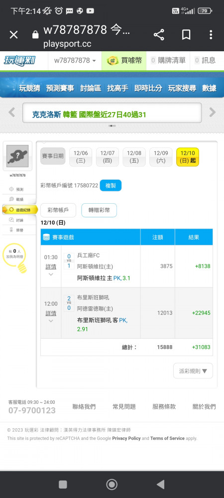The width and height of the screenshot is (224, 498).
Task: Open the browser three-dot menu
Action: click(211, 35)
